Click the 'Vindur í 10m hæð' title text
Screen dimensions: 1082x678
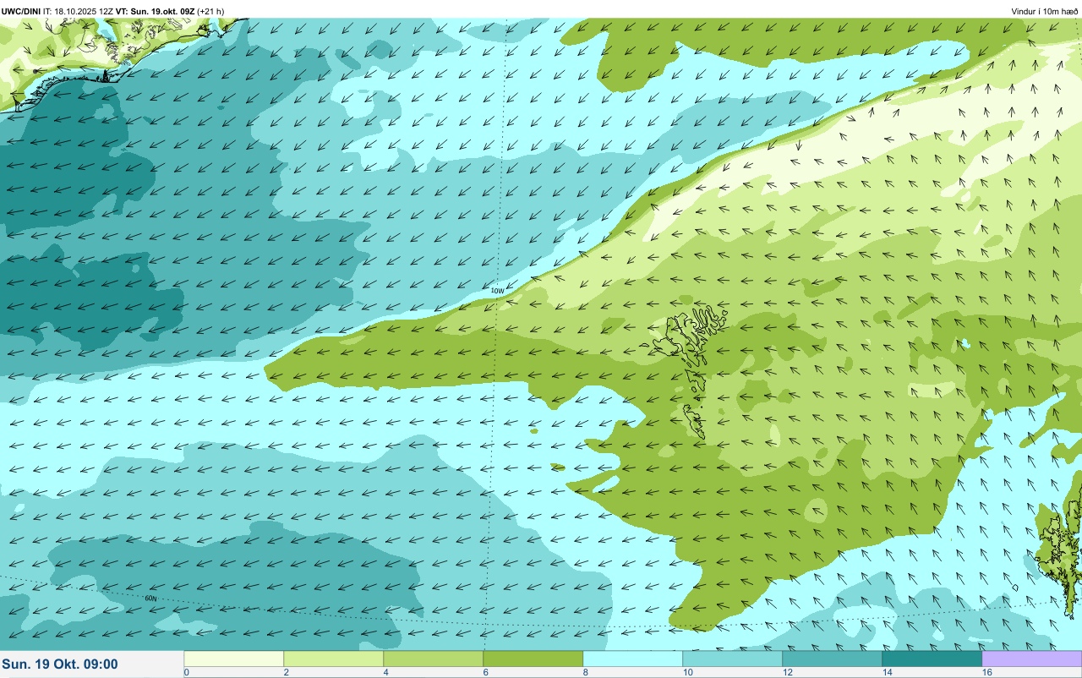tap(1044, 11)
